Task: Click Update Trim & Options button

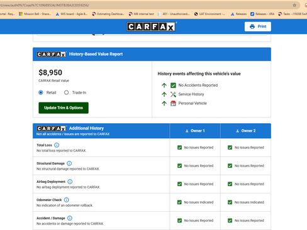Action: [64, 107]
